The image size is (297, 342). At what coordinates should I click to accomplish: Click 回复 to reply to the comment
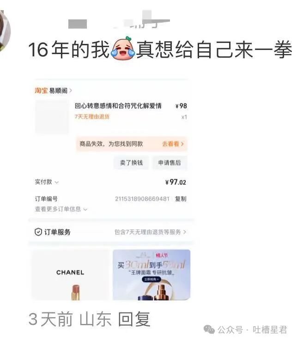[x=134, y=319]
